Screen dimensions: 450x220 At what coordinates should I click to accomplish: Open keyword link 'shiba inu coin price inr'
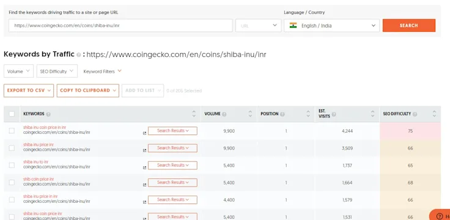[x=42, y=213]
